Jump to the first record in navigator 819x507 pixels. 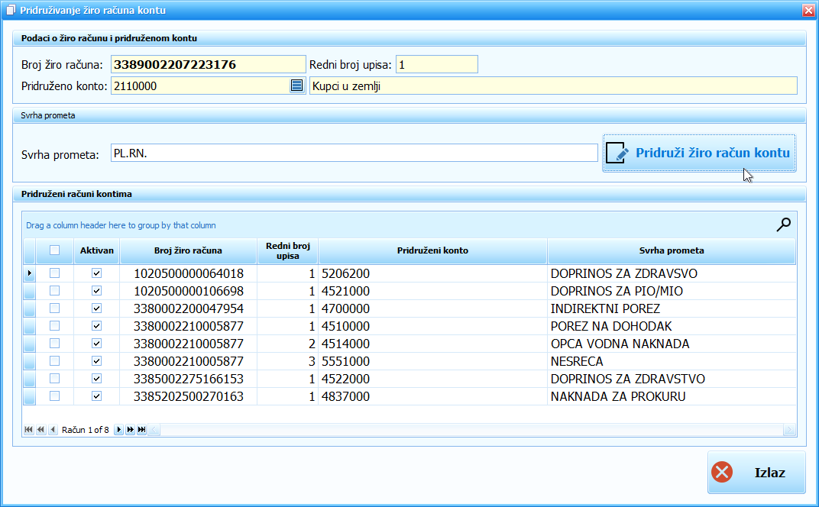[29, 430]
